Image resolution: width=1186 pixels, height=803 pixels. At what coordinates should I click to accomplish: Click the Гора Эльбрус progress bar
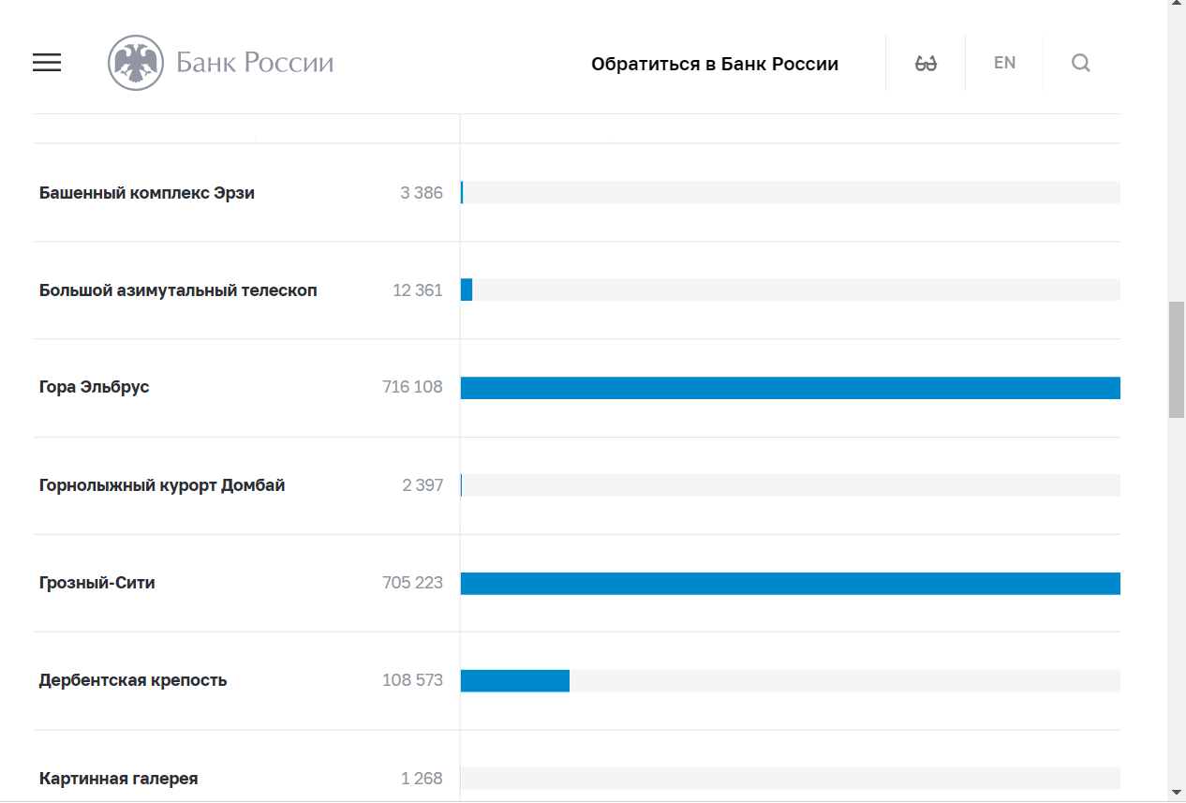[x=791, y=388]
